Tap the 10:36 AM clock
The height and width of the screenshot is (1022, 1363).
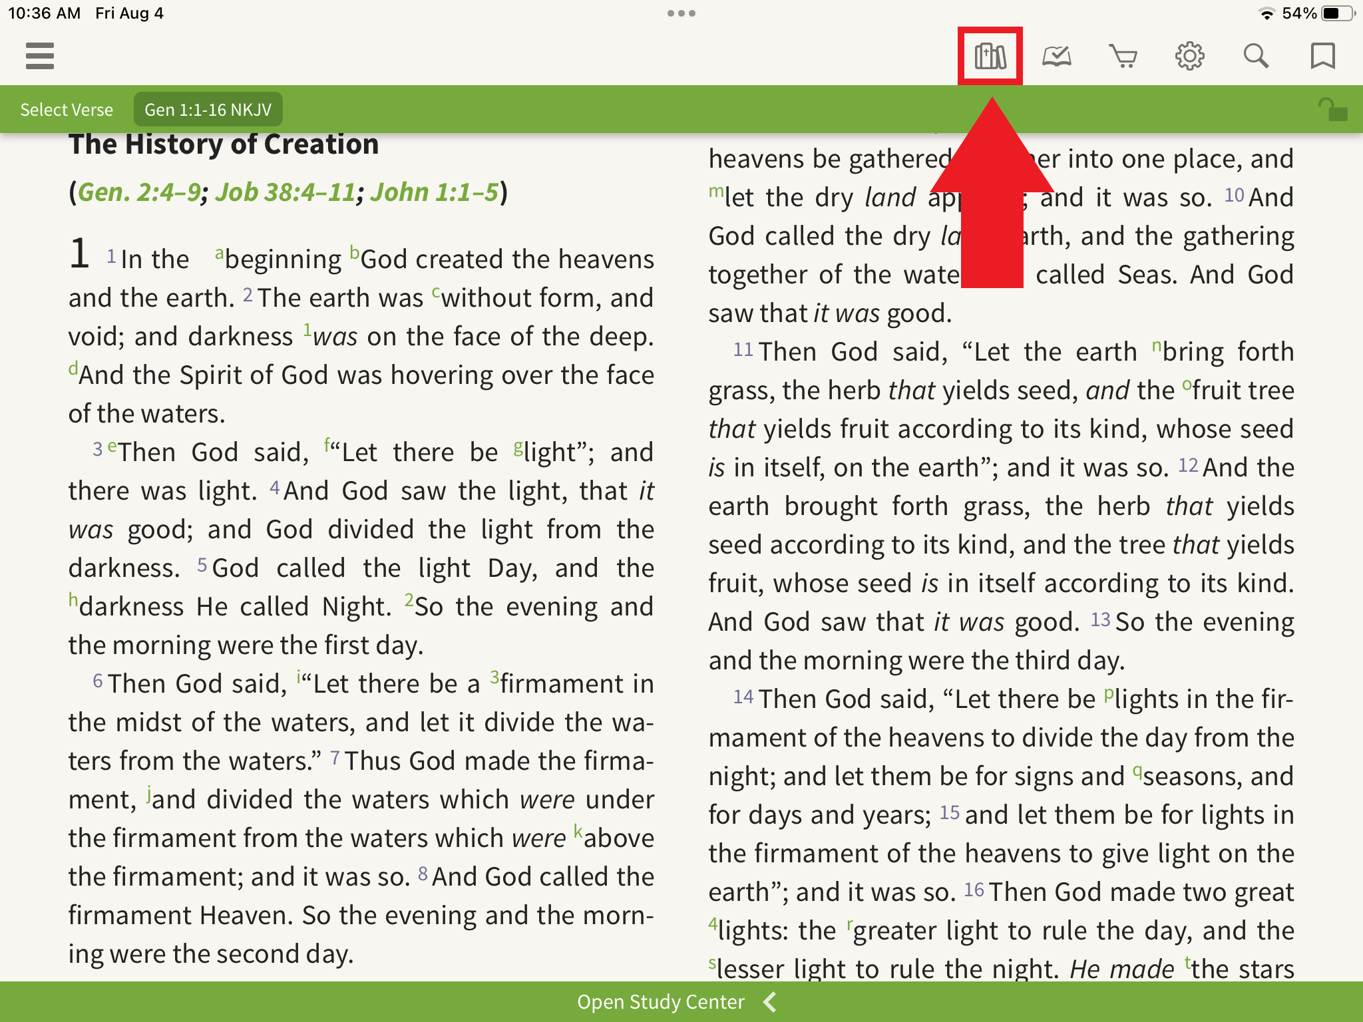45,13
